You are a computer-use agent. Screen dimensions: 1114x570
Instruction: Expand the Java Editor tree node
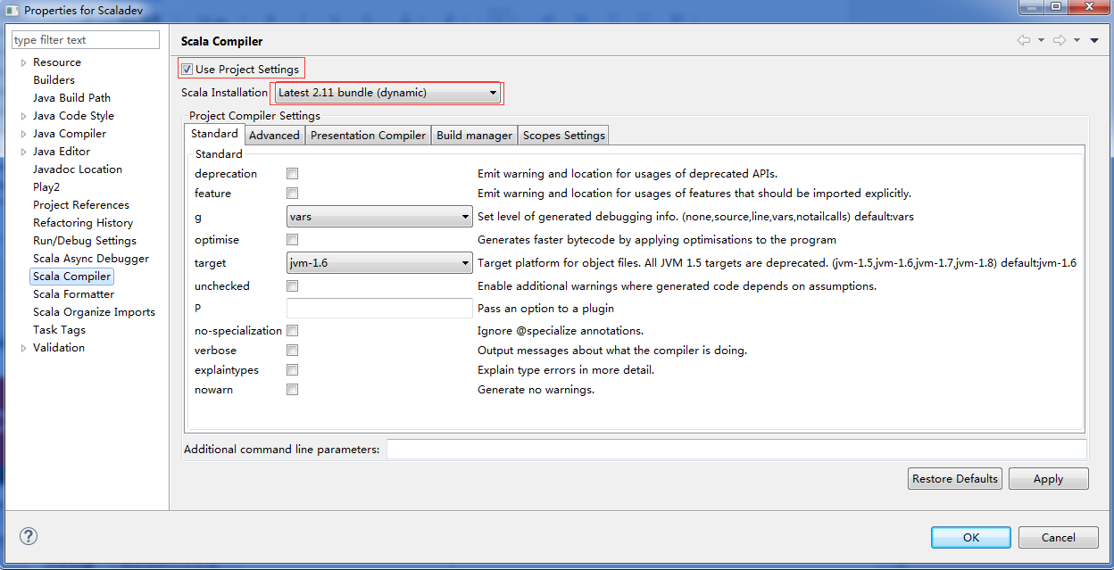click(x=23, y=152)
